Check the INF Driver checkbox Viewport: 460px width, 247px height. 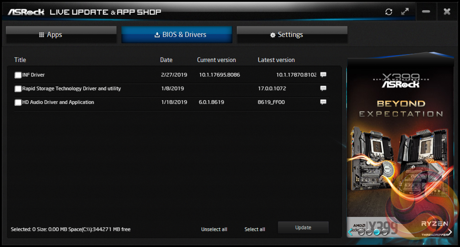tap(18, 75)
